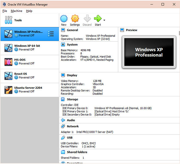Click the New machine icon
180x164 pixels.
64,18
